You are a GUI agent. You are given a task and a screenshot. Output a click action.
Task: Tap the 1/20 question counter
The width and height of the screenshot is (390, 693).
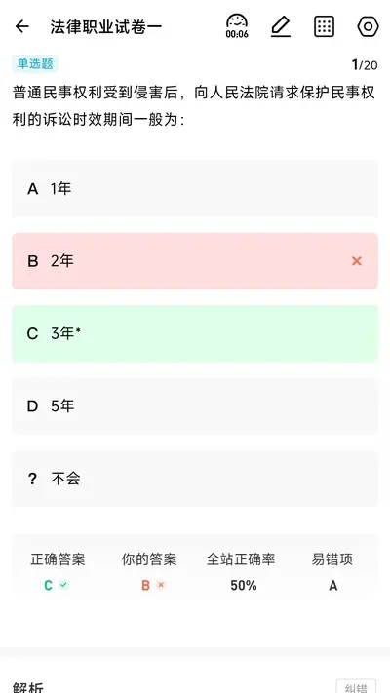click(365, 65)
